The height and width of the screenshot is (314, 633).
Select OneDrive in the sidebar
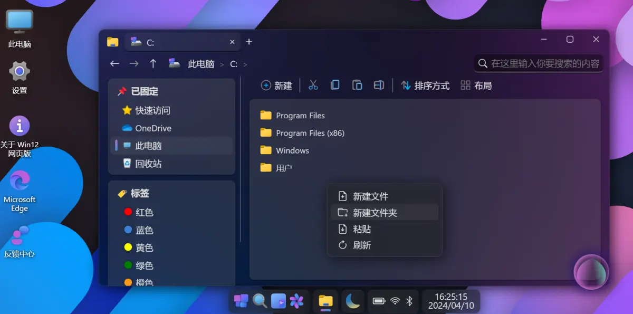tap(171, 128)
